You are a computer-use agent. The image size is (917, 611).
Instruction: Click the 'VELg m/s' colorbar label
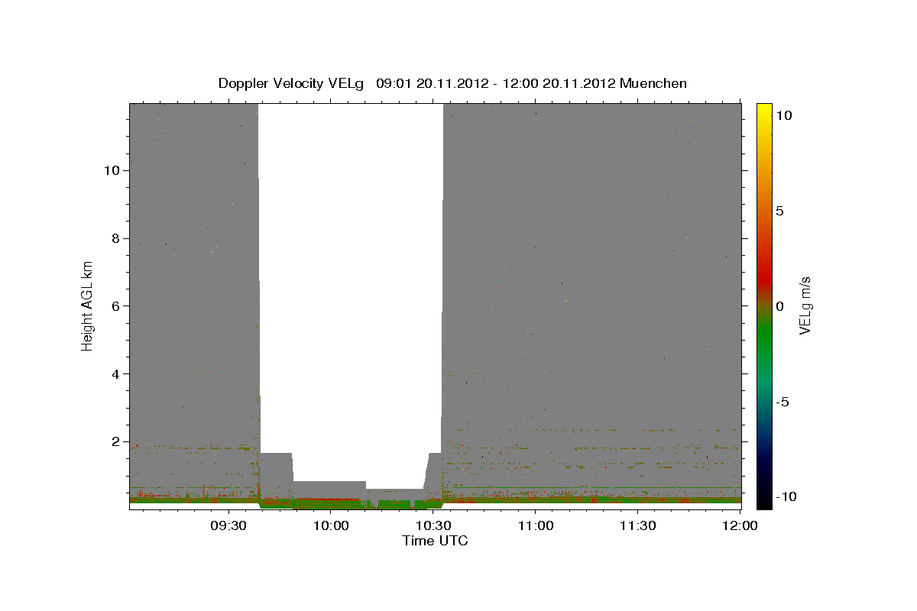click(x=805, y=305)
